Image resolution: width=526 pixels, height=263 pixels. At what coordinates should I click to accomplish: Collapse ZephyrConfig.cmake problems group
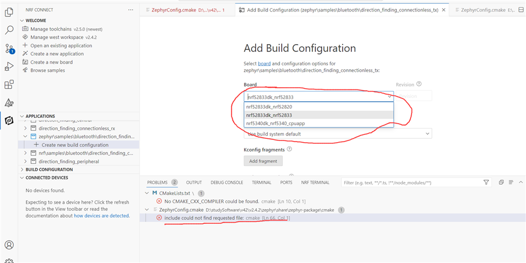pyautogui.click(x=147, y=210)
